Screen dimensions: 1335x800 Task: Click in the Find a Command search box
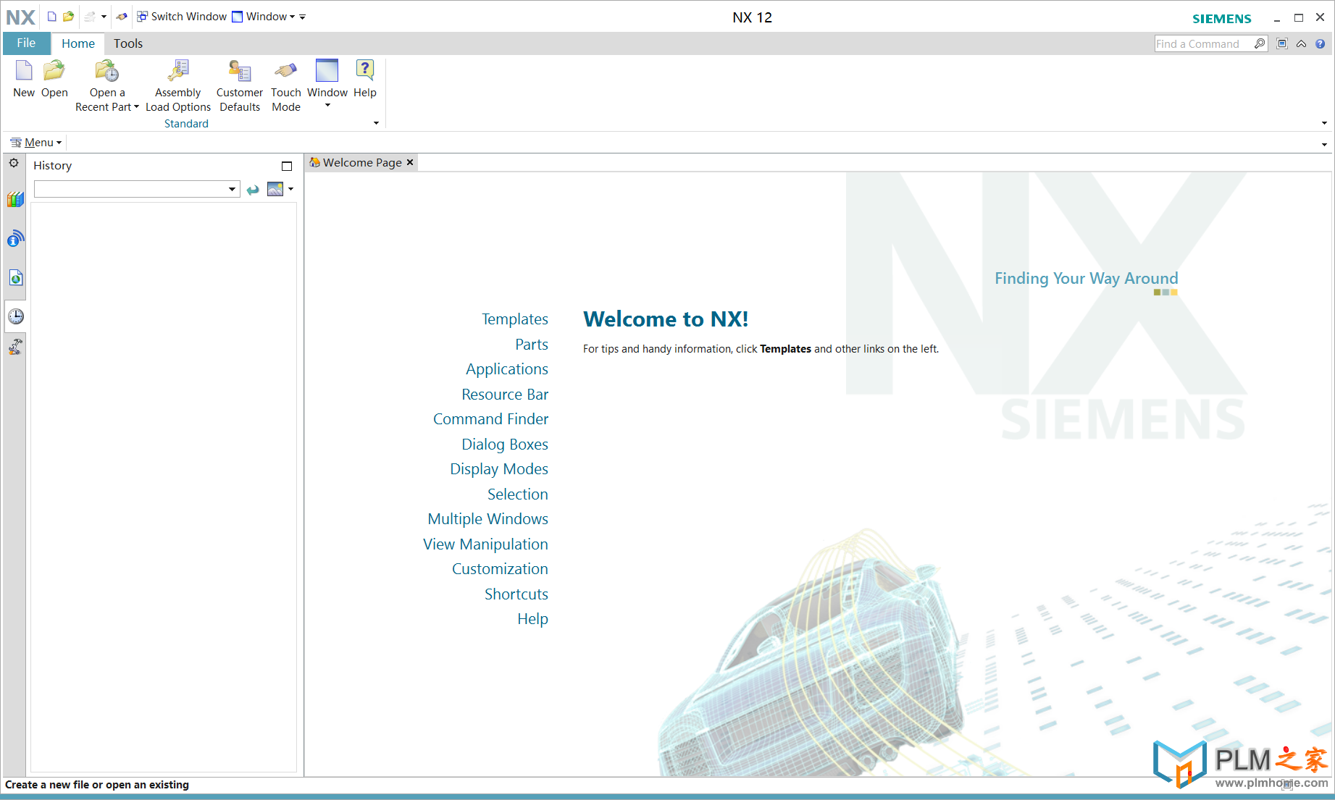pyautogui.click(x=1204, y=44)
